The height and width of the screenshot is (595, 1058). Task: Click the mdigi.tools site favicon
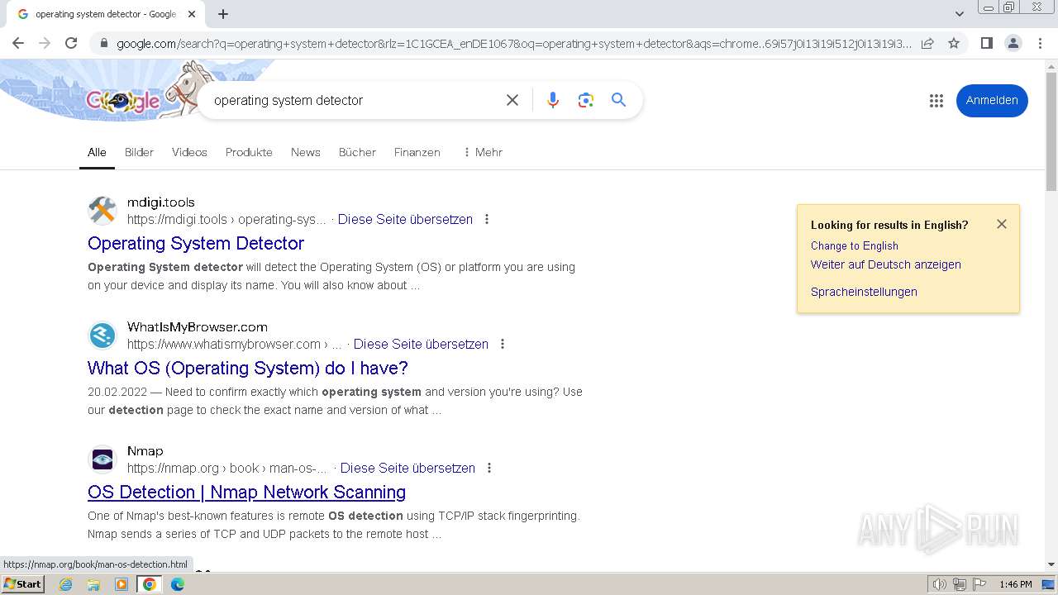pos(102,210)
